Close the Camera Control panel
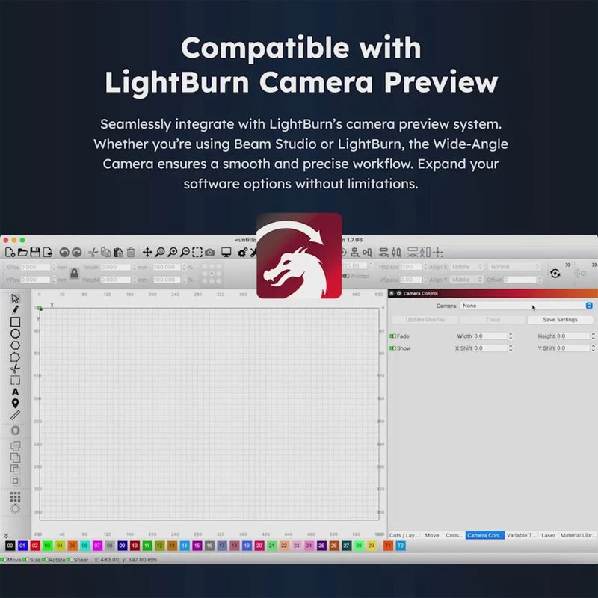The height and width of the screenshot is (598, 598). (392, 293)
